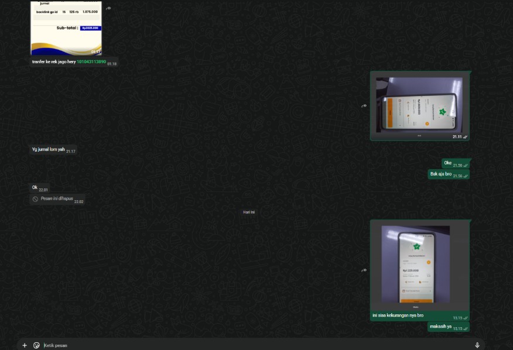
Task: Open the emoji and sticker picker
Action: (36, 345)
